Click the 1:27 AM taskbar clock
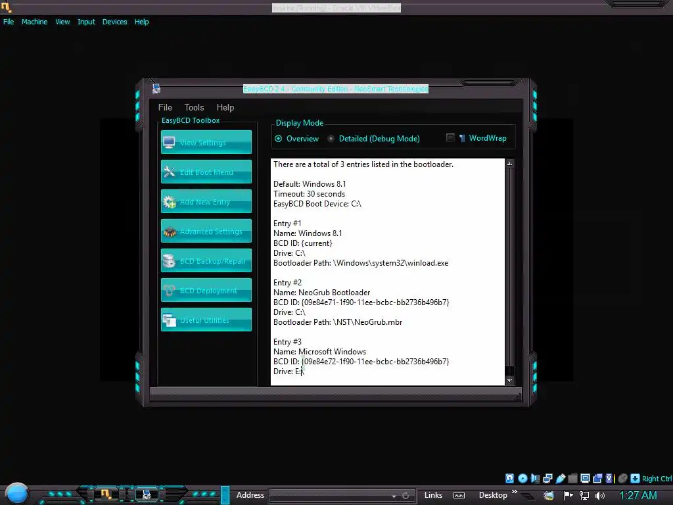 [x=638, y=495]
